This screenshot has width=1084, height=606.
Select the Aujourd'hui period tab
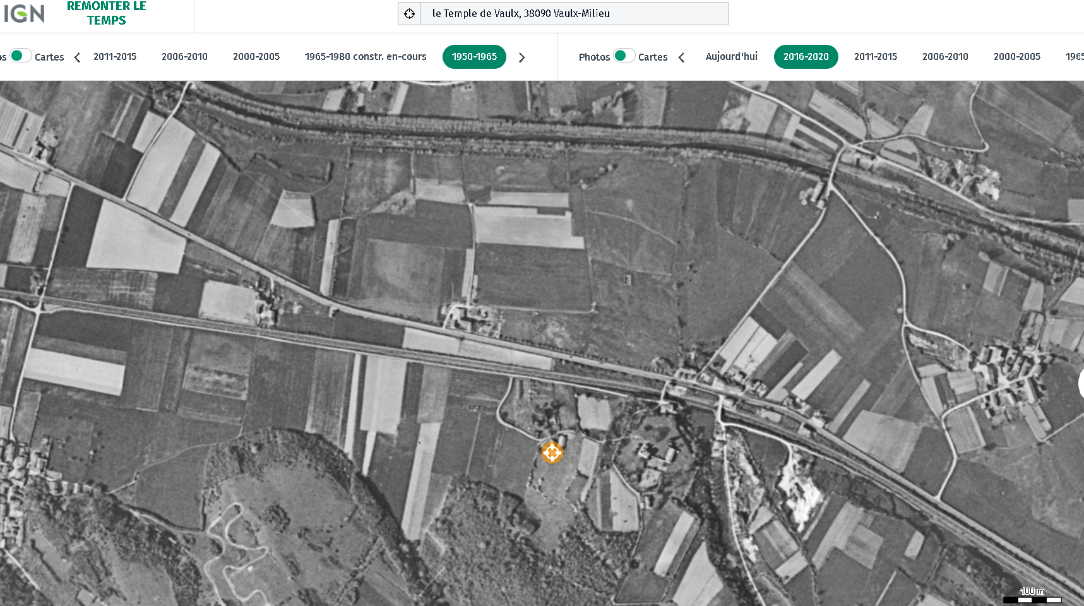[x=731, y=57]
